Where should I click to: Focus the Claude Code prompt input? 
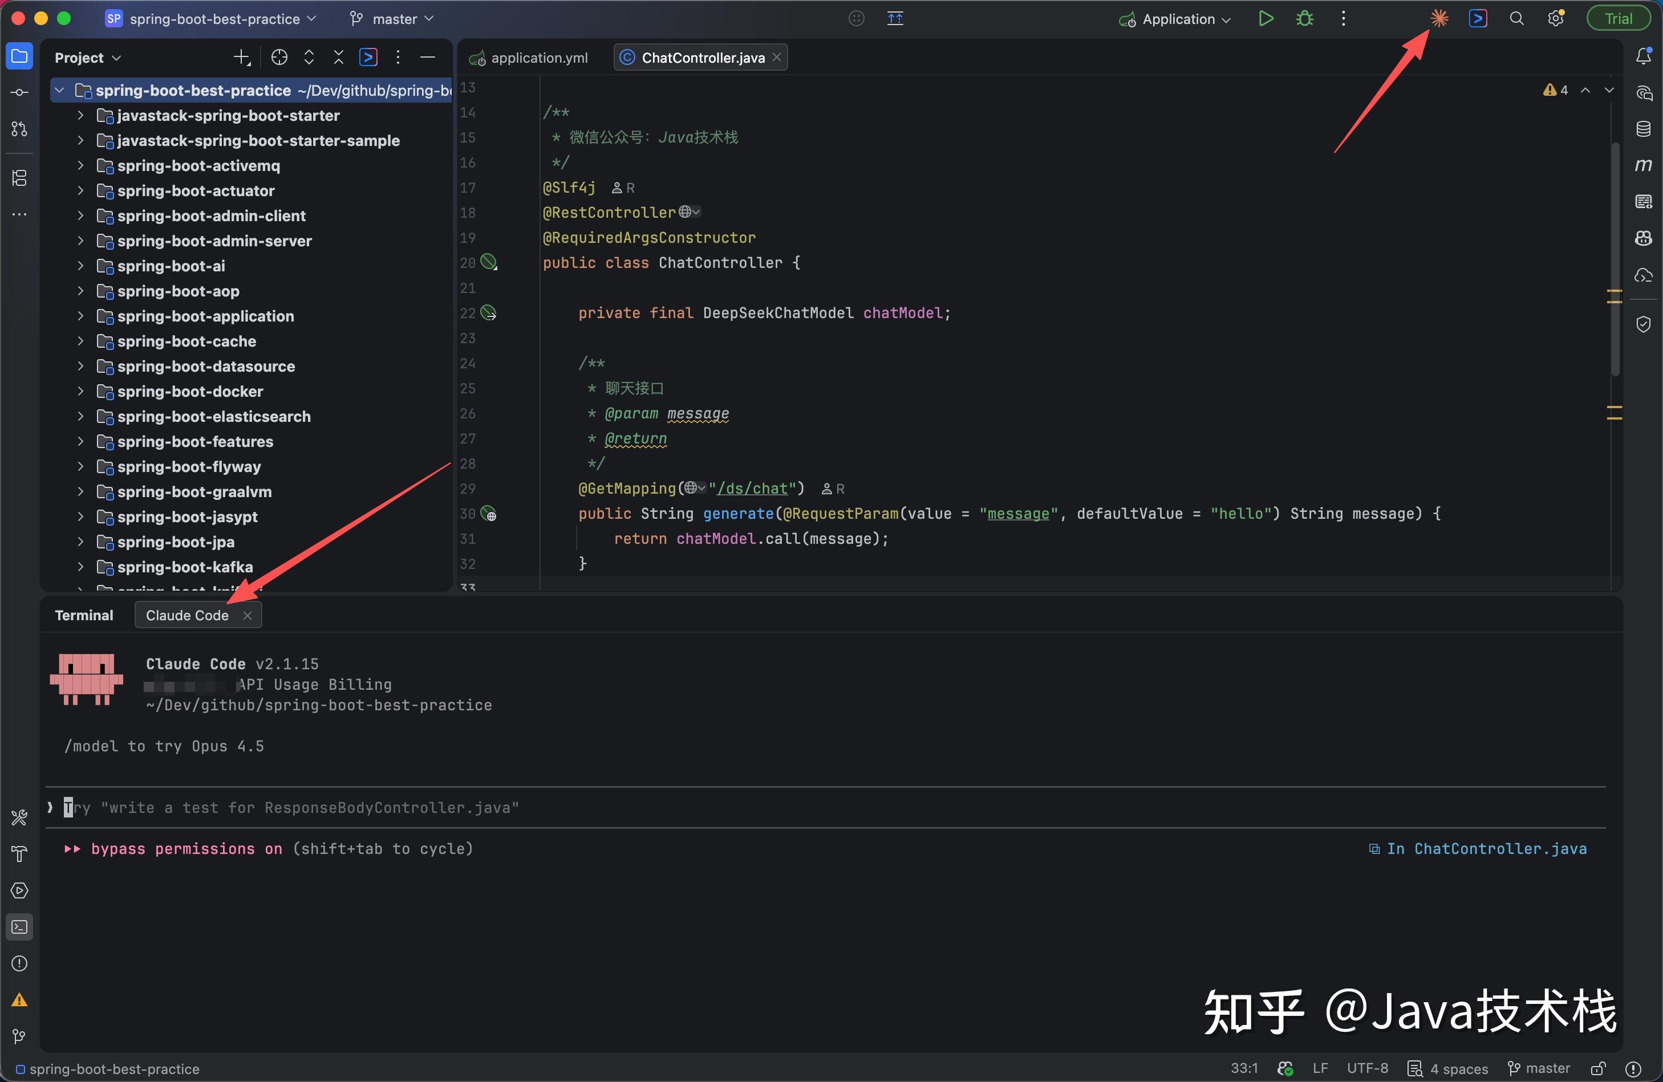click(x=825, y=807)
